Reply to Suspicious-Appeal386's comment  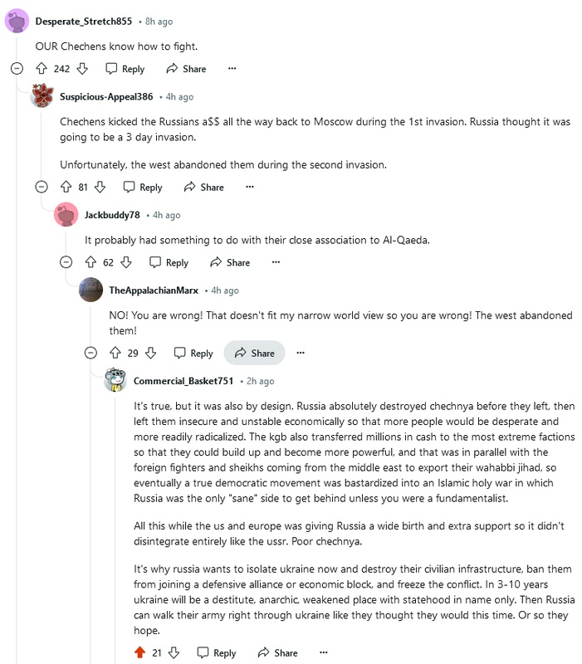point(142,187)
